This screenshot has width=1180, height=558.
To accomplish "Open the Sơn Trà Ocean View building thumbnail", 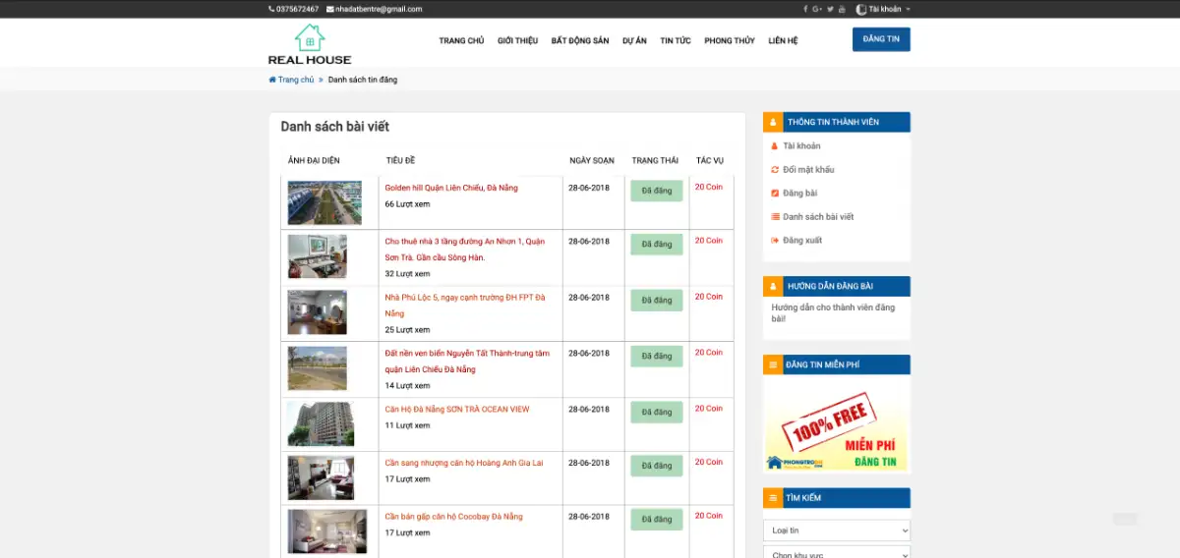I will point(320,423).
